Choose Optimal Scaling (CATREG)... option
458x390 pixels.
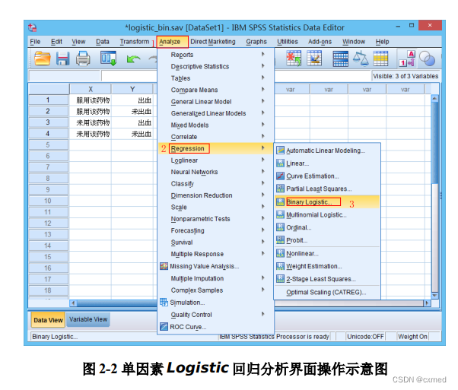point(327,292)
